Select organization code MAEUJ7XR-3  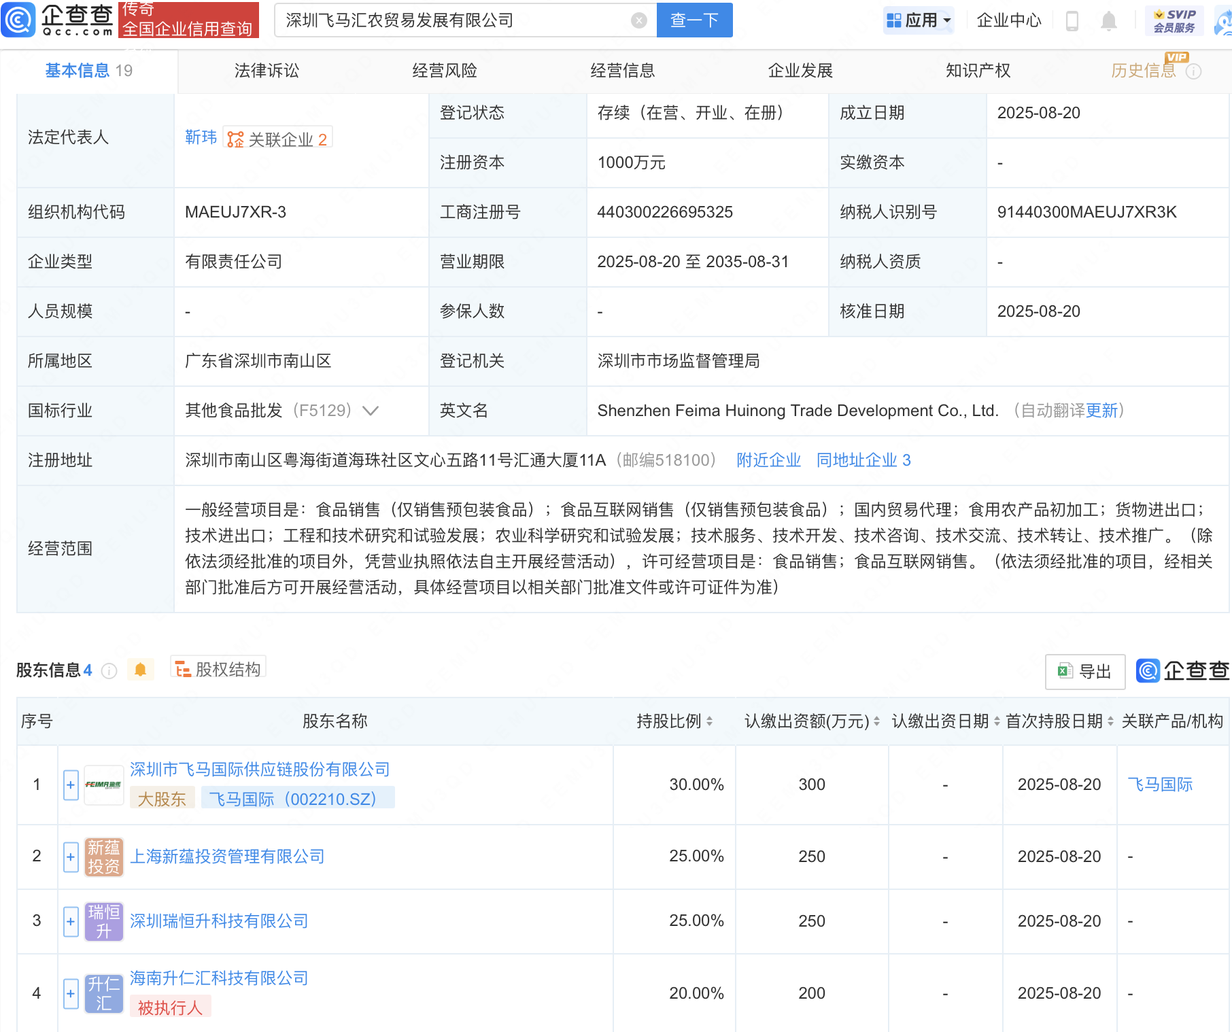pos(235,212)
